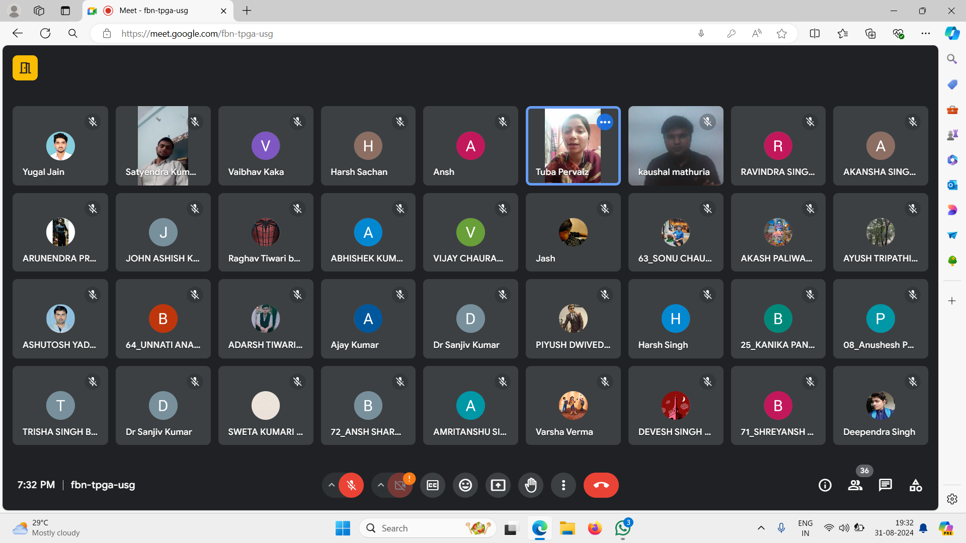Expand video settings arrow beside camera
966x543 pixels.
(x=381, y=485)
